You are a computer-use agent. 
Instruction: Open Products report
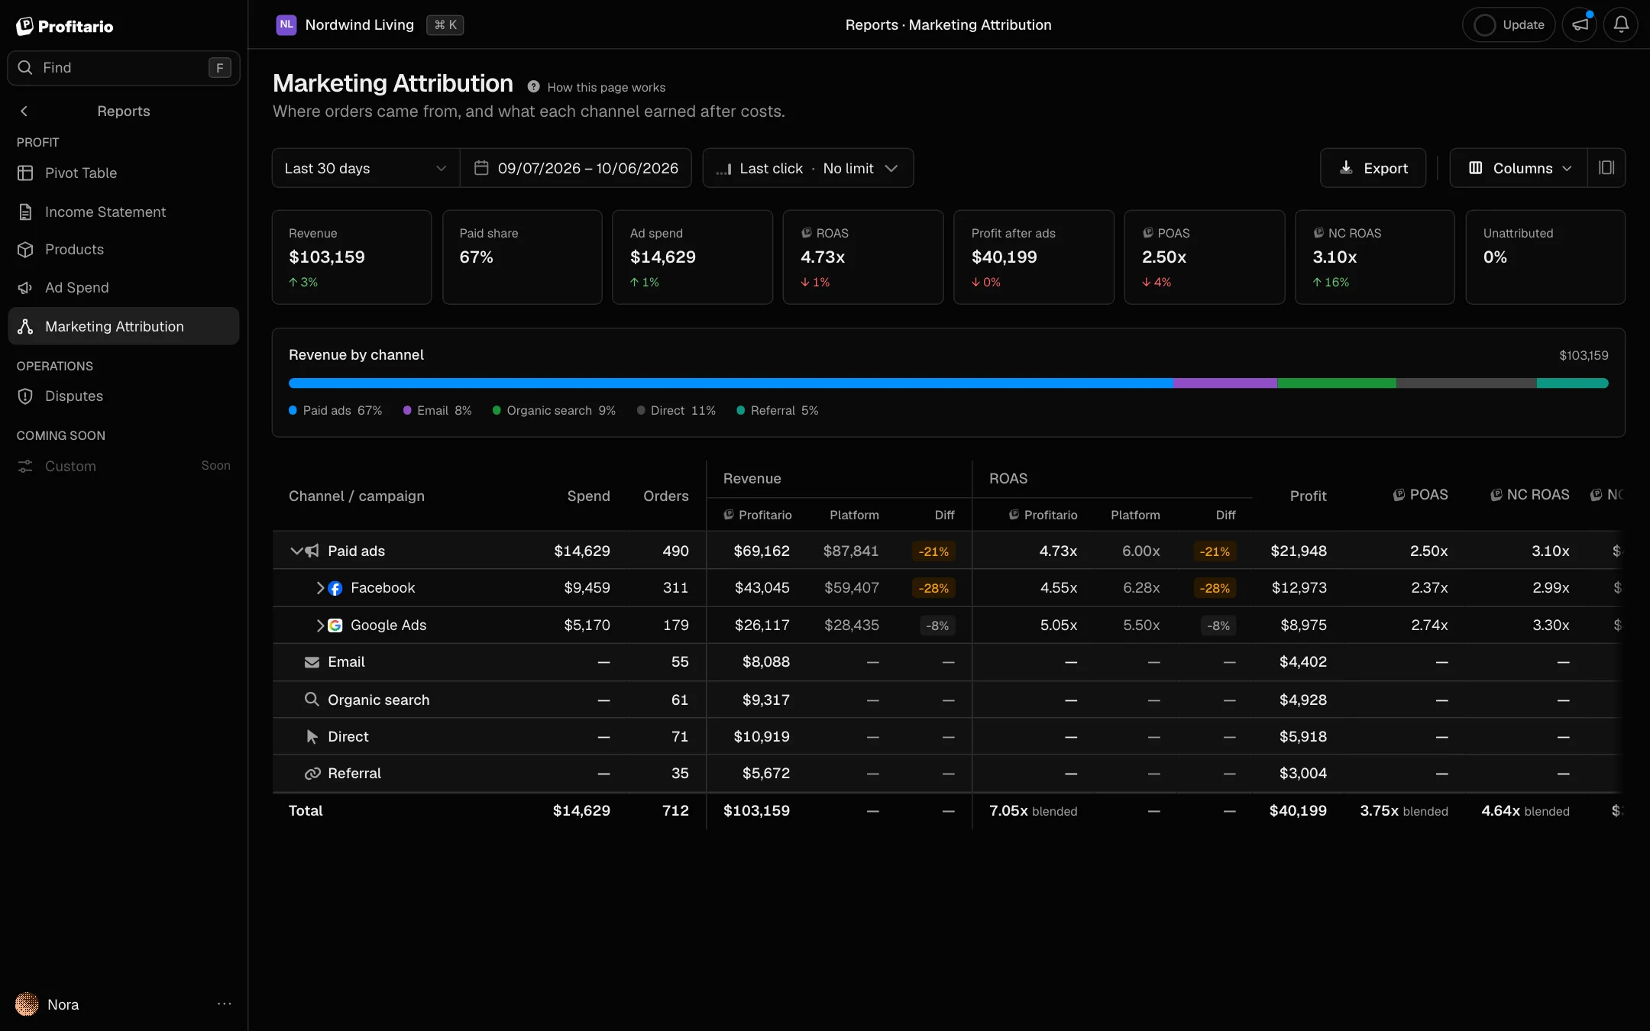click(x=124, y=249)
